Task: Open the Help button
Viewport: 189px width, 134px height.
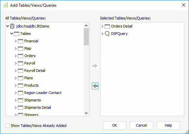Action: click(168, 125)
